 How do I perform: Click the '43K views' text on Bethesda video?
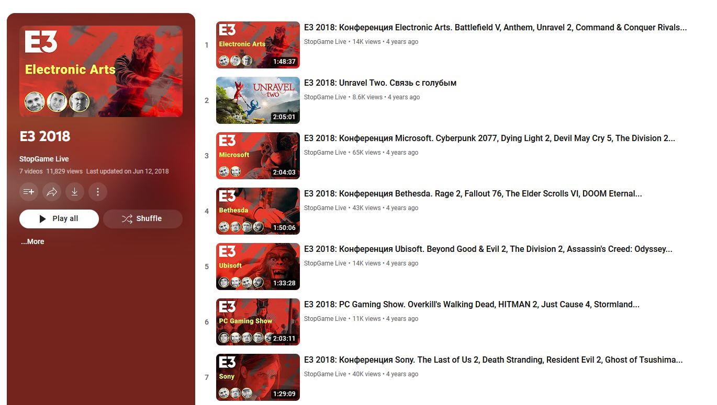pos(367,208)
